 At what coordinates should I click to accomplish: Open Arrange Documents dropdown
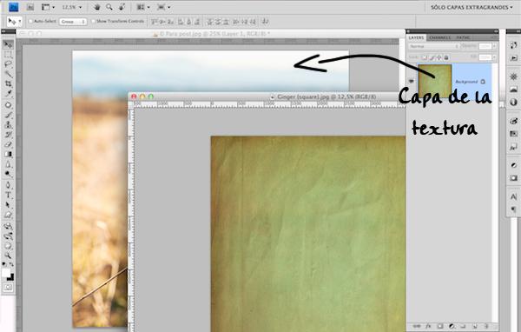click(x=143, y=7)
